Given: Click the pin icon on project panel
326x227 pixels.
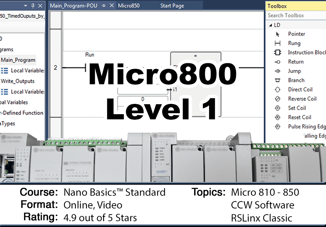Looking at the screenshot, I should pyautogui.click(x=33, y=6).
